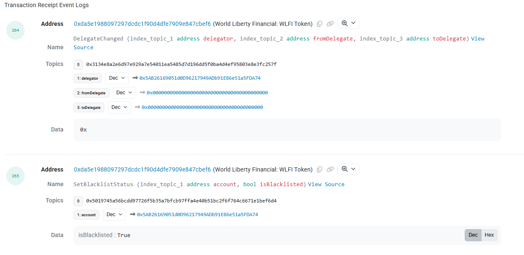
Task: Open the WLFI Token address link in log 264
Action: pos(142,24)
